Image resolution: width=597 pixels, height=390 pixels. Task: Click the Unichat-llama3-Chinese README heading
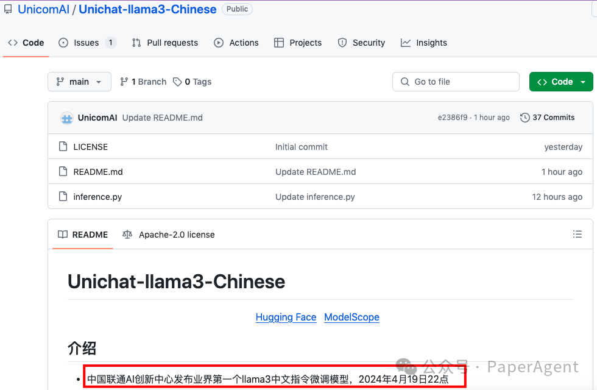click(176, 282)
